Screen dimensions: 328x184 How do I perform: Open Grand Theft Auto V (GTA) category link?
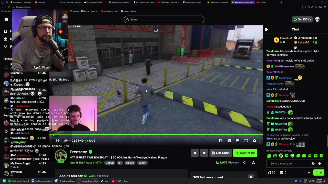(x=86, y=163)
